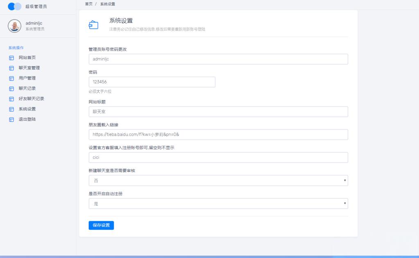The image size is (419, 258).
Task: Follow the 首页 breadcrumb link
Action: (x=89, y=4)
